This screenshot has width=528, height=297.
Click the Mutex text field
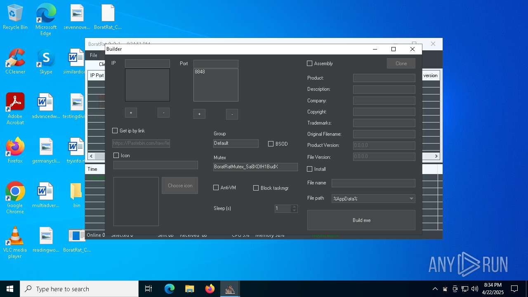(255, 167)
